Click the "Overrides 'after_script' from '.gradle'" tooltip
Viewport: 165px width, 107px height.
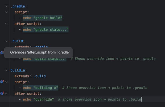40,52
